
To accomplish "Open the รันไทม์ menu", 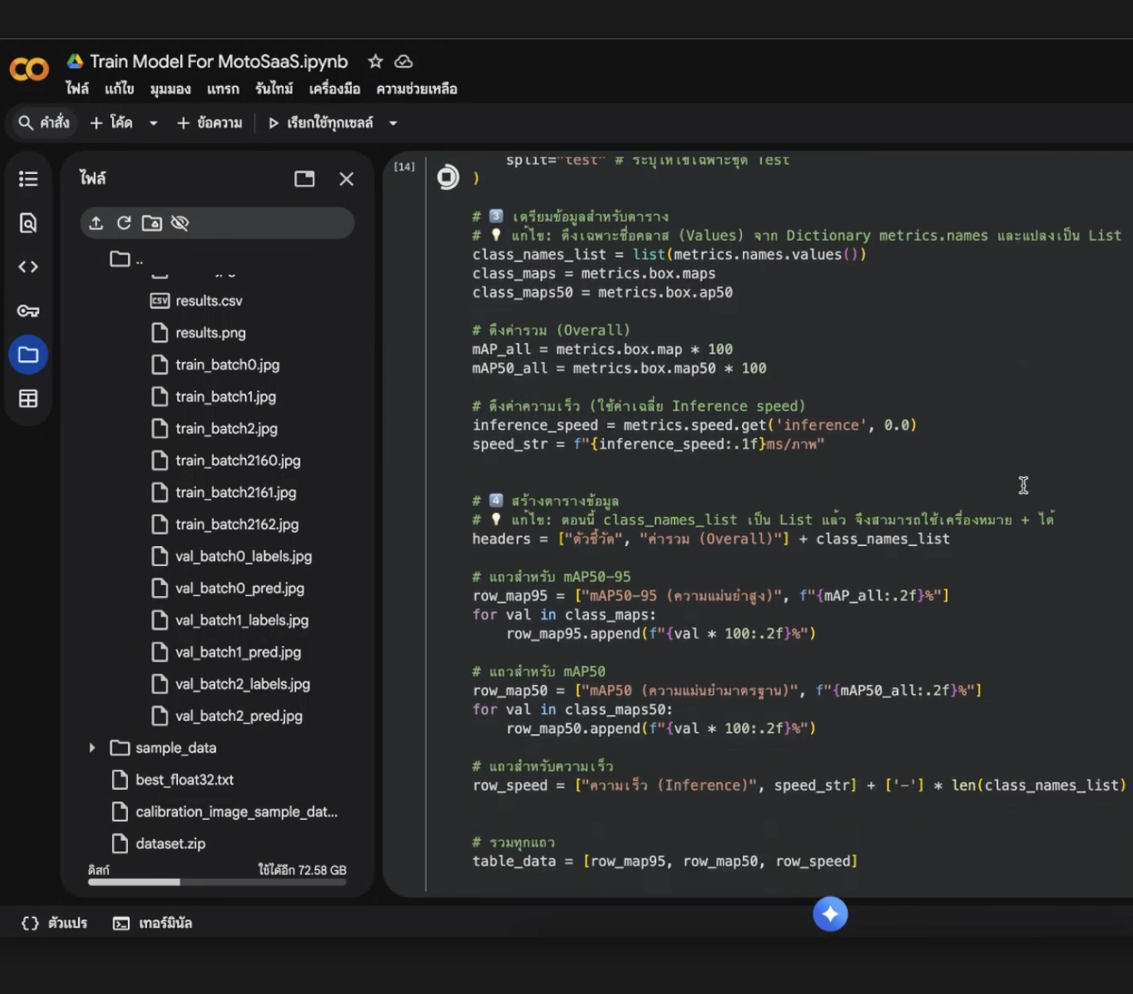I will click(274, 89).
